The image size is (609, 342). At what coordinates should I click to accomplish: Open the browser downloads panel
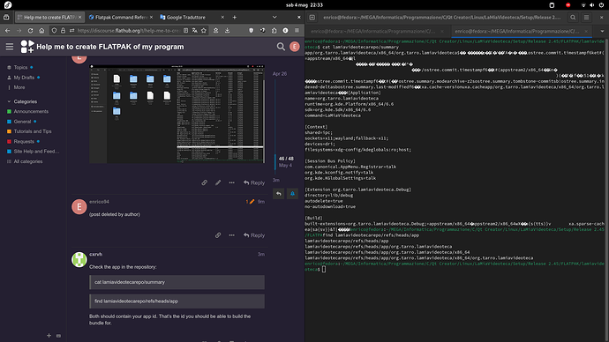click(227, 30)
